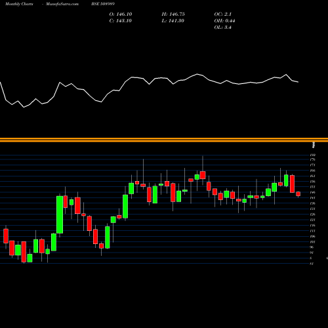This screenshot has height=328, width=328.
Task: Select the low value 'L: 141.30'
Action: pos(173,21)
